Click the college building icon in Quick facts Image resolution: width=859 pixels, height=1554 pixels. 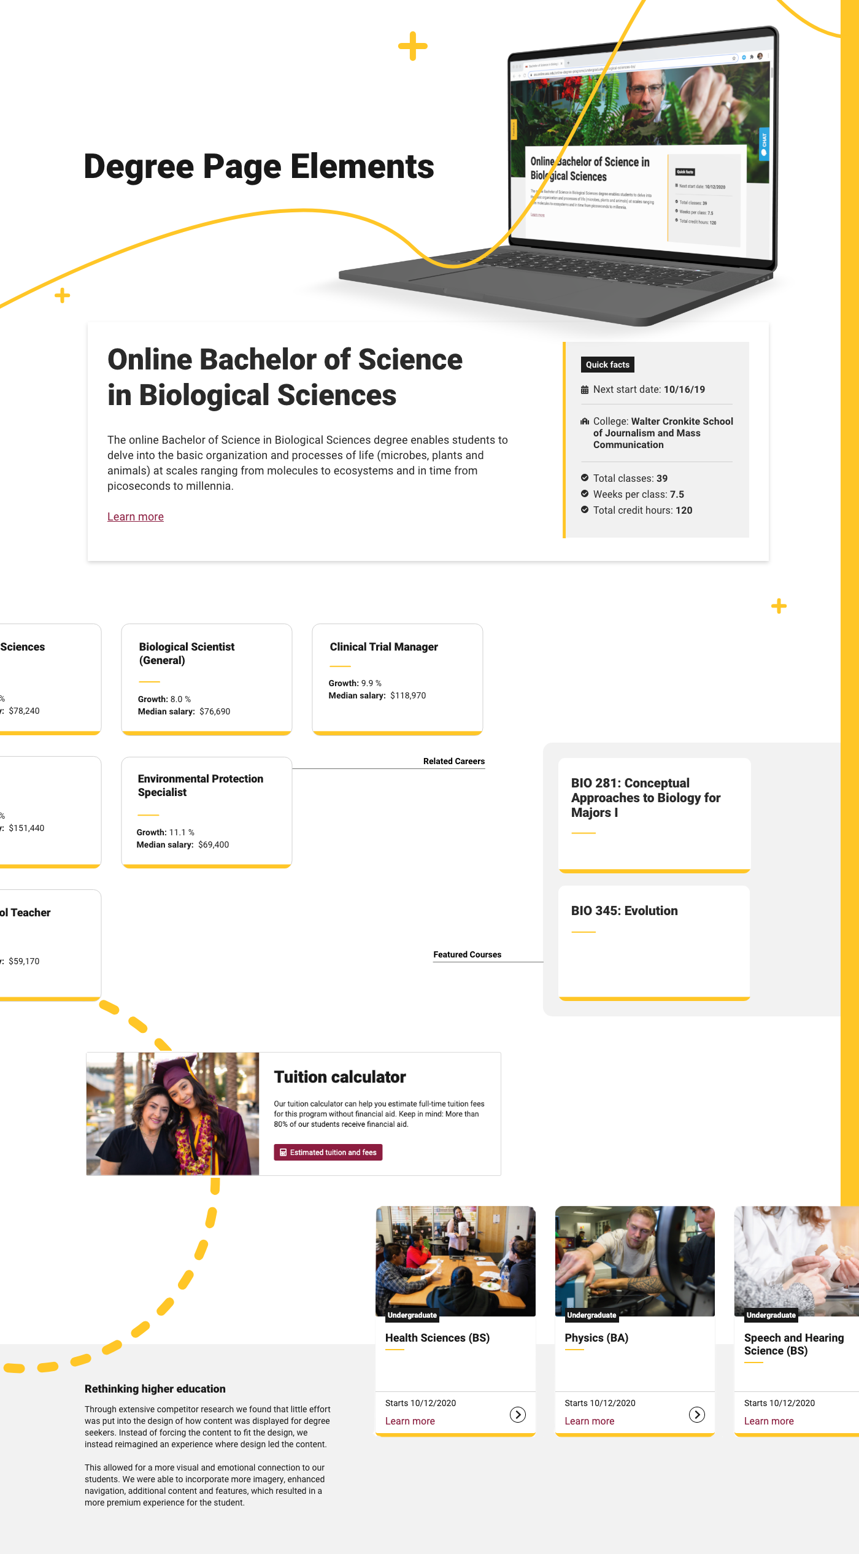pos(585,422)
